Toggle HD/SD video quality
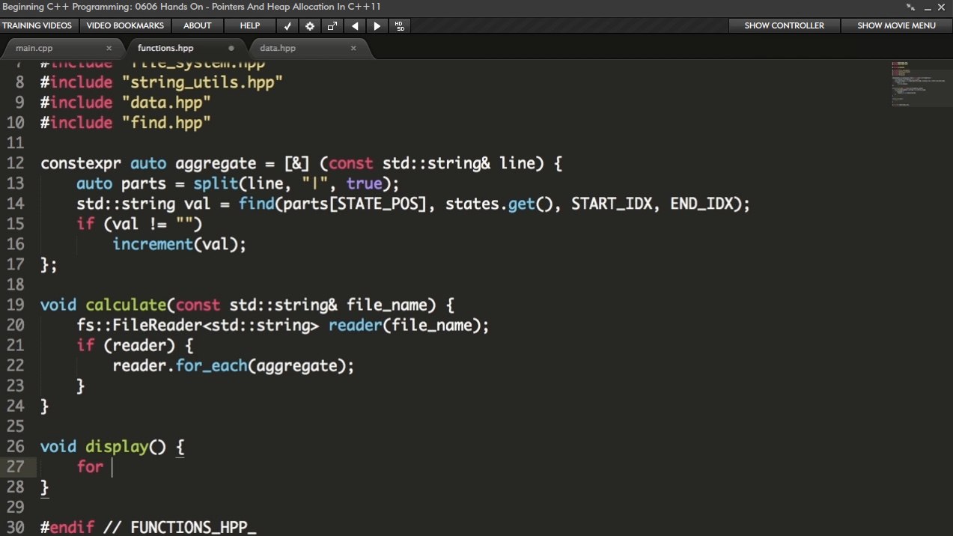Image resolution: width=953 pixels, height=536 pixels. [x=400, y=25]
